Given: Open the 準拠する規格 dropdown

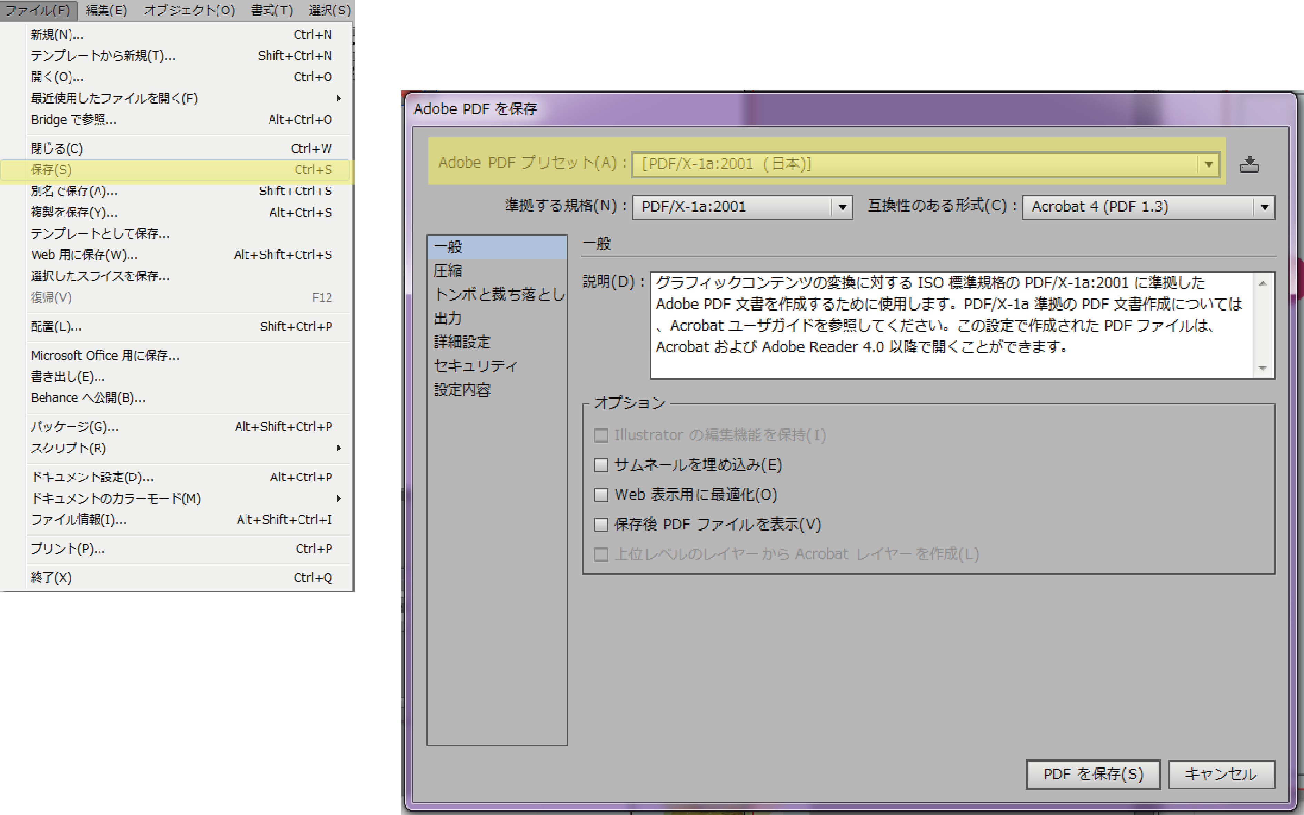Looking at the screenshot, I should [742, 207].
